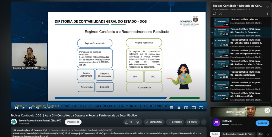Toggle playlist shuffle
The image size is (272, 137).
(x=221, y=14)
